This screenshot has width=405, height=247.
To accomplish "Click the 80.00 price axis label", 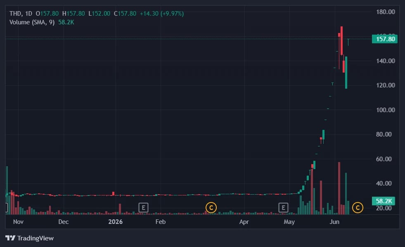I will 384,134.
